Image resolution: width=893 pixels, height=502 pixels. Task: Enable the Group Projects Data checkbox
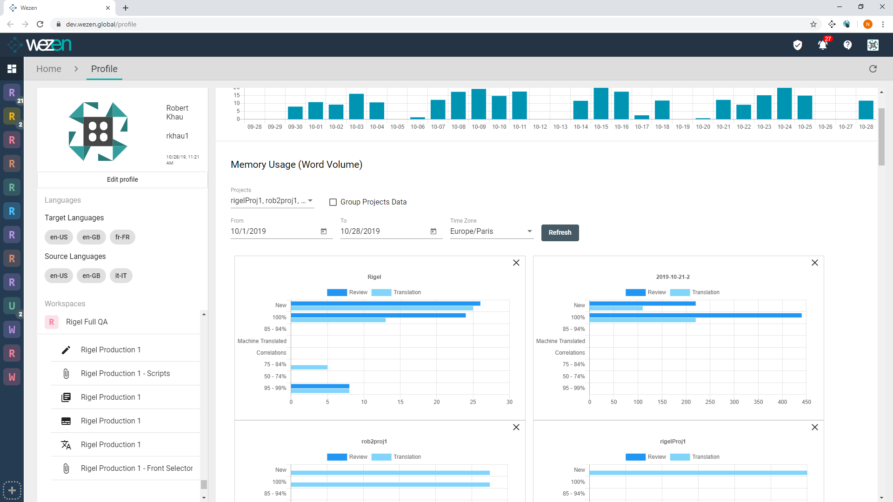coord(333,202)
